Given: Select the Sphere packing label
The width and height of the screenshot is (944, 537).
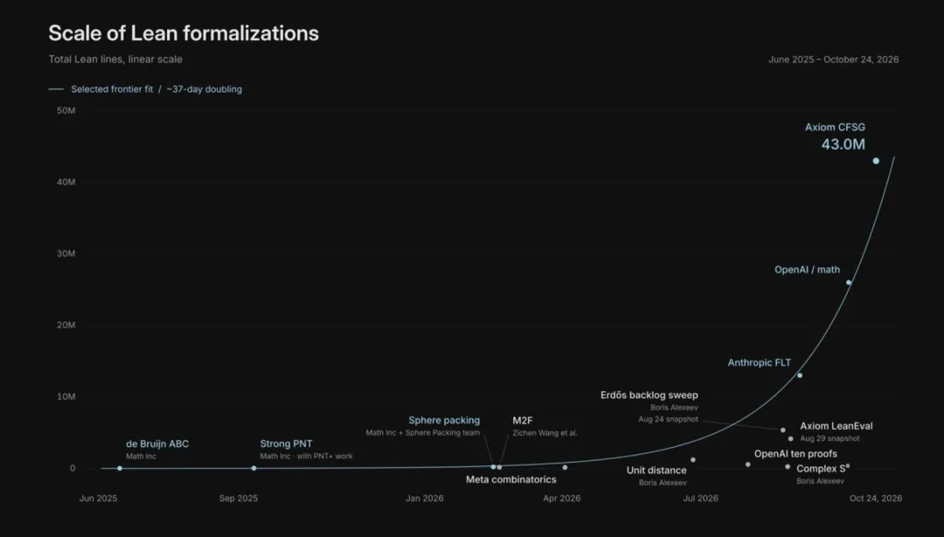Looking at the screenshot, I should pos(444,420).
